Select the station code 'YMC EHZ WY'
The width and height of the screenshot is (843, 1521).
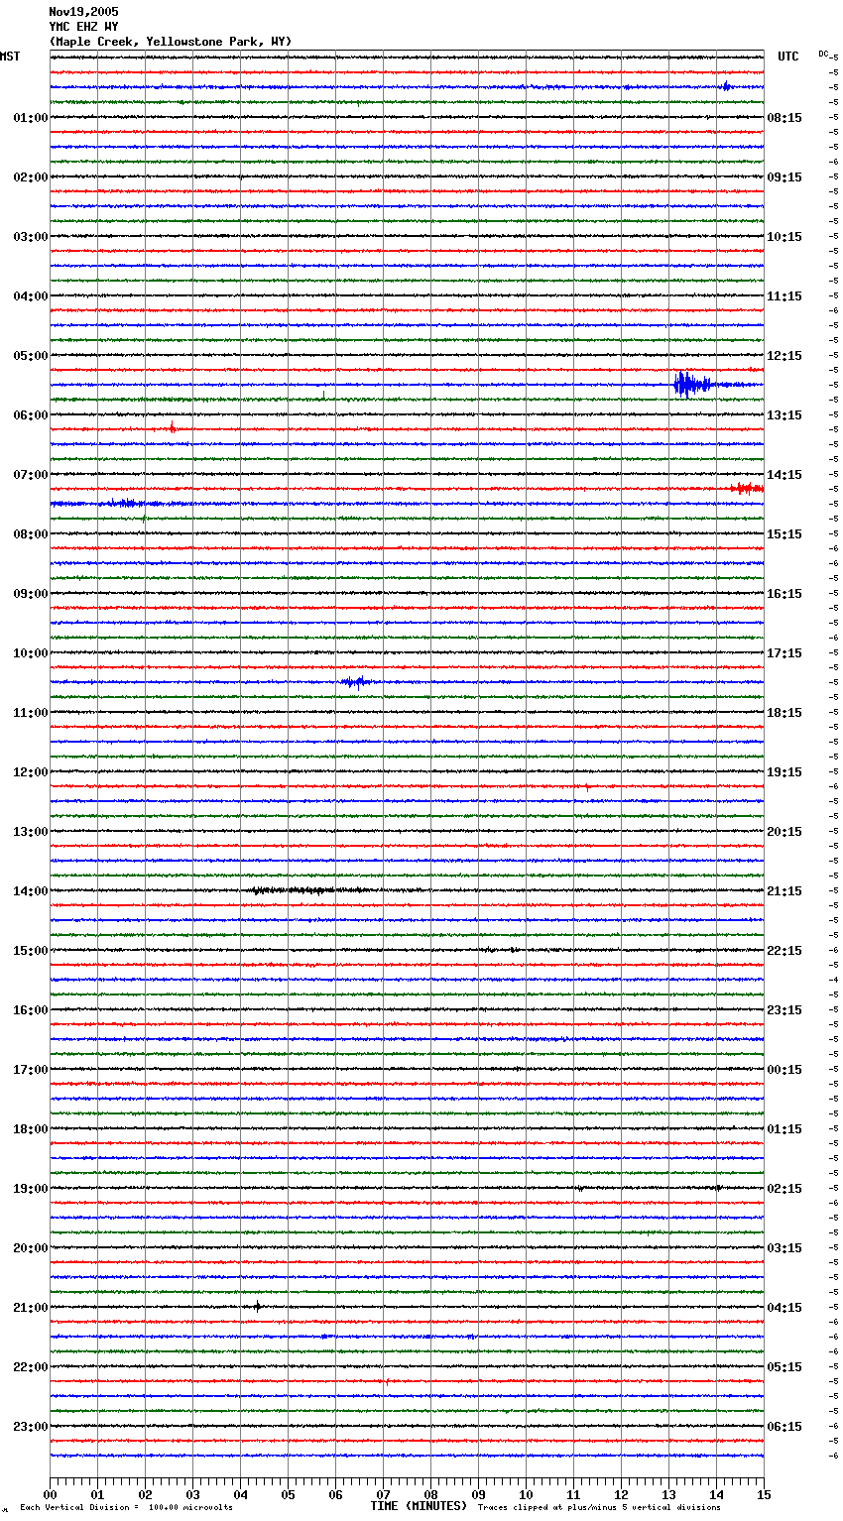point(83,27)
